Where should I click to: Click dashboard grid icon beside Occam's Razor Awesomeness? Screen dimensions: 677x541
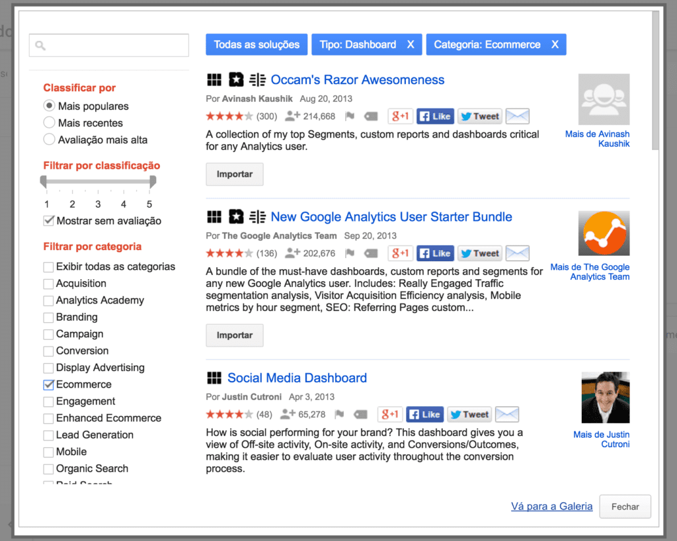[214, 80]
